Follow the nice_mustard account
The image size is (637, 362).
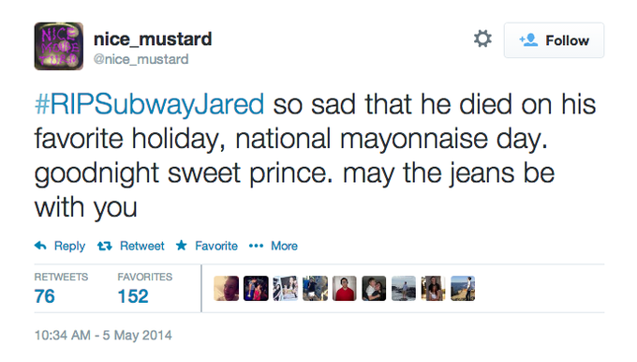554,40
